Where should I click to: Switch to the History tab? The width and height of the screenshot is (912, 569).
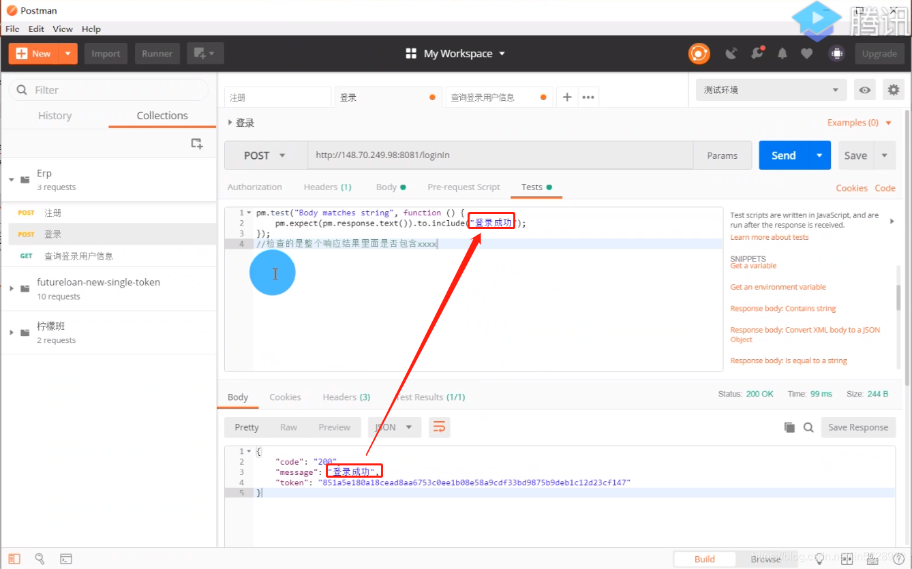(x=55, y=116)
